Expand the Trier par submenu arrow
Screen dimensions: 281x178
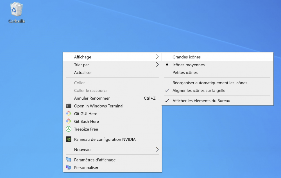pyautogui.click(x=157, y=65)
